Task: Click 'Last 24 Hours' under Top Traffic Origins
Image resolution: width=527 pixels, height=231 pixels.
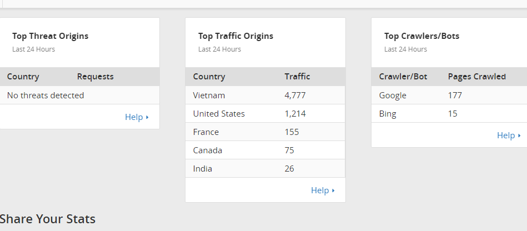Action: (x=219, y=49)
